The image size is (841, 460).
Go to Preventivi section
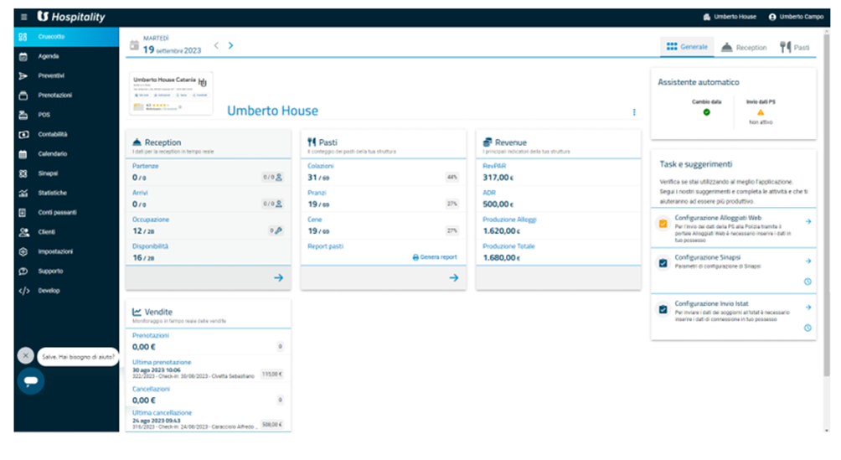click(x=66, y=75)
